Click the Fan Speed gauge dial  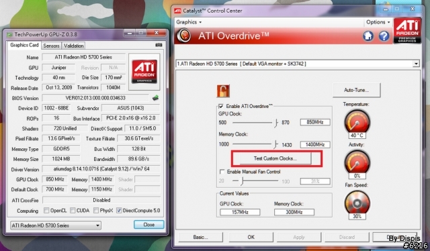(x=357, y=203)
